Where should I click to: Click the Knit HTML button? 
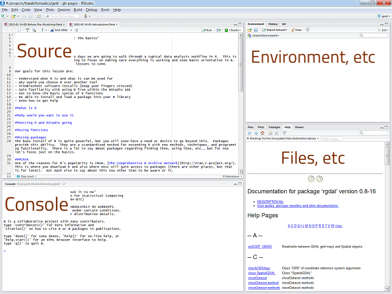coord(59,30)
